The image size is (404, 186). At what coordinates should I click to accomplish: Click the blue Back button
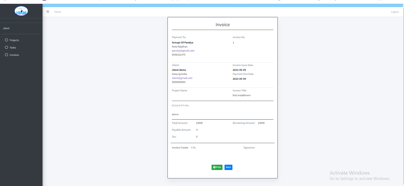point(228,167)
